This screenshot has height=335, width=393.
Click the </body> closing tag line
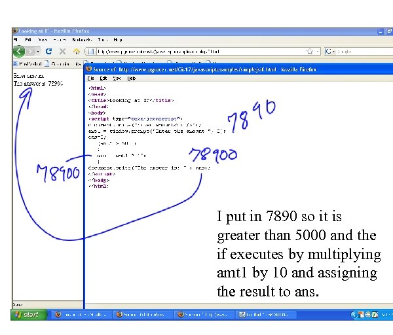tap(99, 180)
